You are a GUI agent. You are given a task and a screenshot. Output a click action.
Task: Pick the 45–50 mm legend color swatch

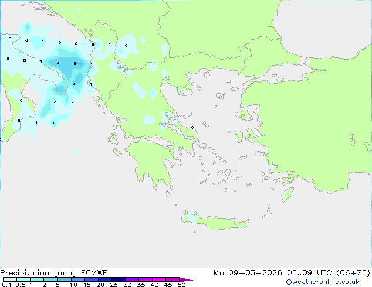point(173,279)
